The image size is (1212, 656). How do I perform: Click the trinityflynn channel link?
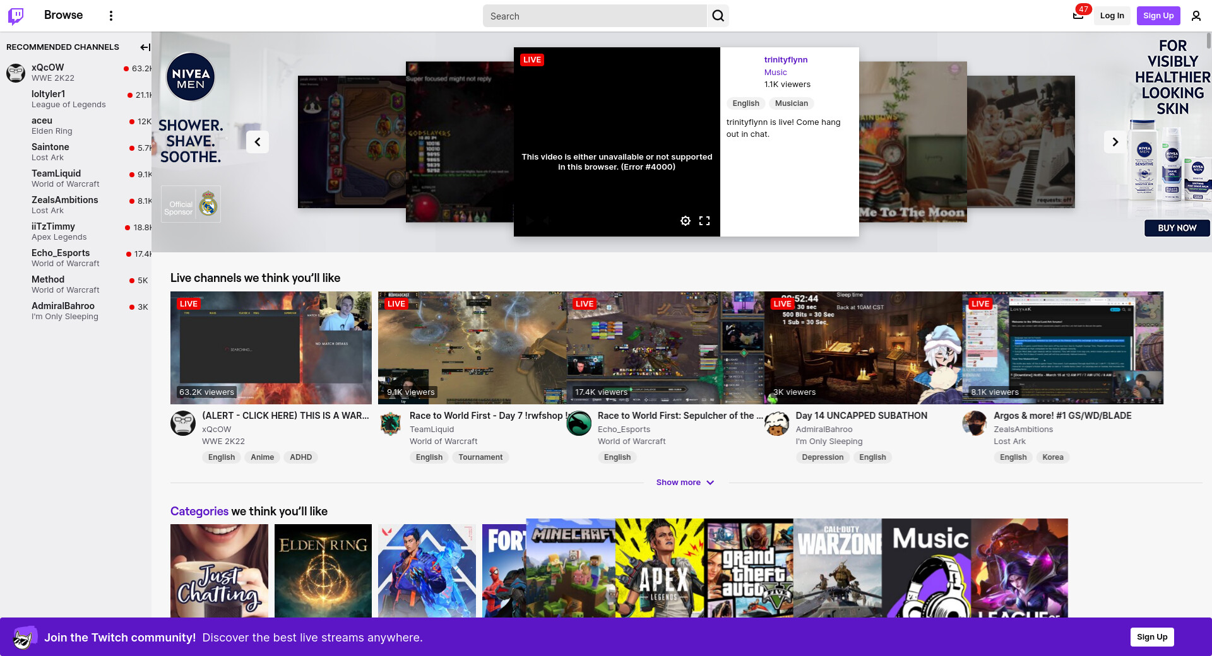(x=785, y=60)
